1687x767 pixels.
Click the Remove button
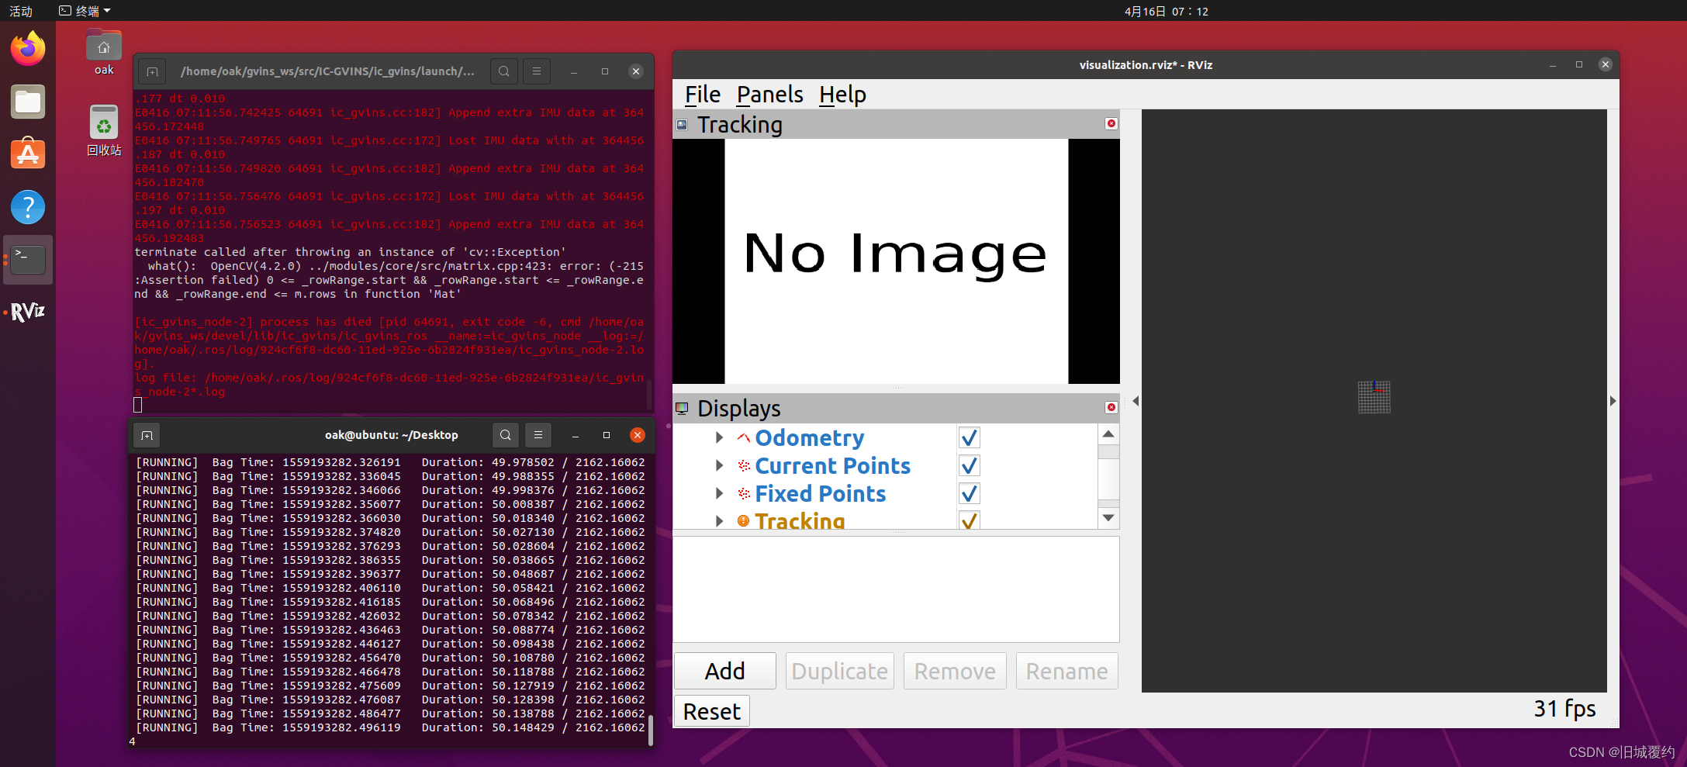click(955, 671)
